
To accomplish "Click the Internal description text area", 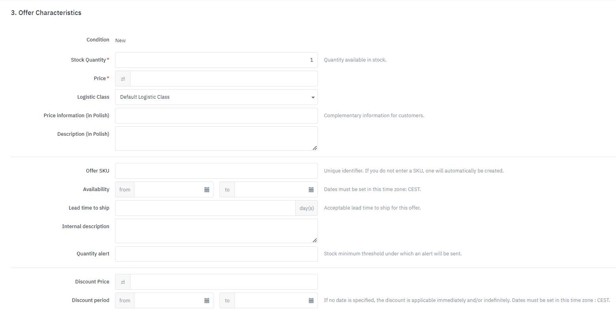I will 216,231.
